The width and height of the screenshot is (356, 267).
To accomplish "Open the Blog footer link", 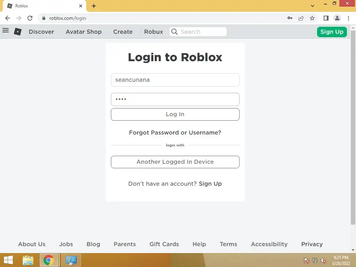I will tap(93, 244).
